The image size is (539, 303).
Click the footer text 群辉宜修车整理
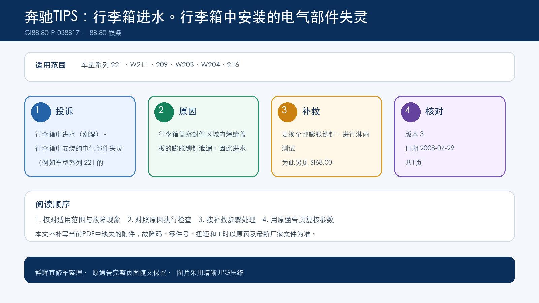pyautogui.click(x=59, y=273)
